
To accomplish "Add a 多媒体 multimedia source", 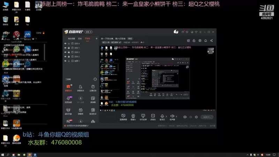I will [153, 117].
